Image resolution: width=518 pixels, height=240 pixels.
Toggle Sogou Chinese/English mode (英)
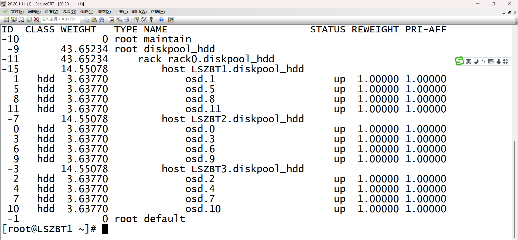click(x=469, y=62)
